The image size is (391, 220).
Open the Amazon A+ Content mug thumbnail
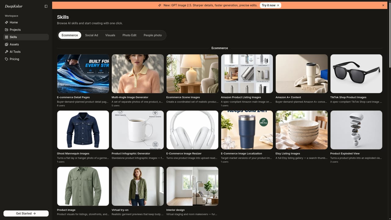302,74
